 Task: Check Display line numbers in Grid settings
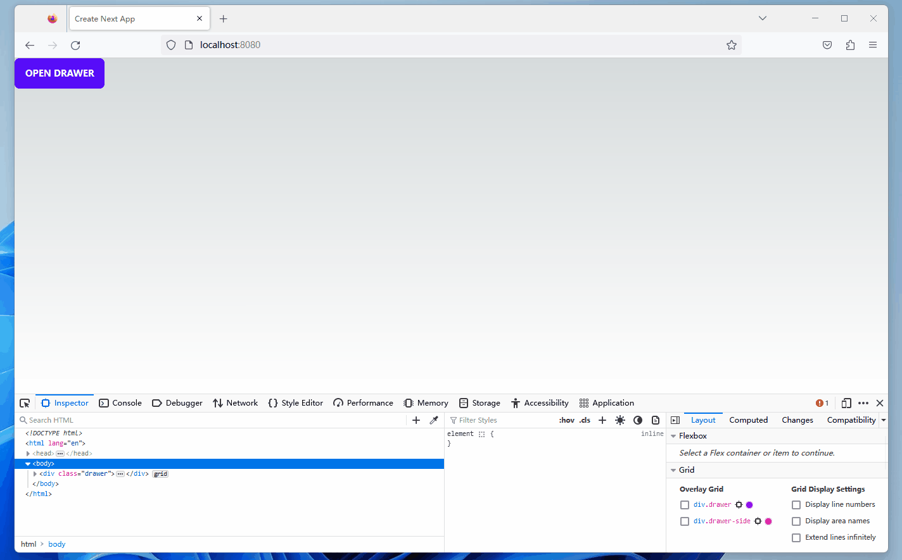pos(796,504)
